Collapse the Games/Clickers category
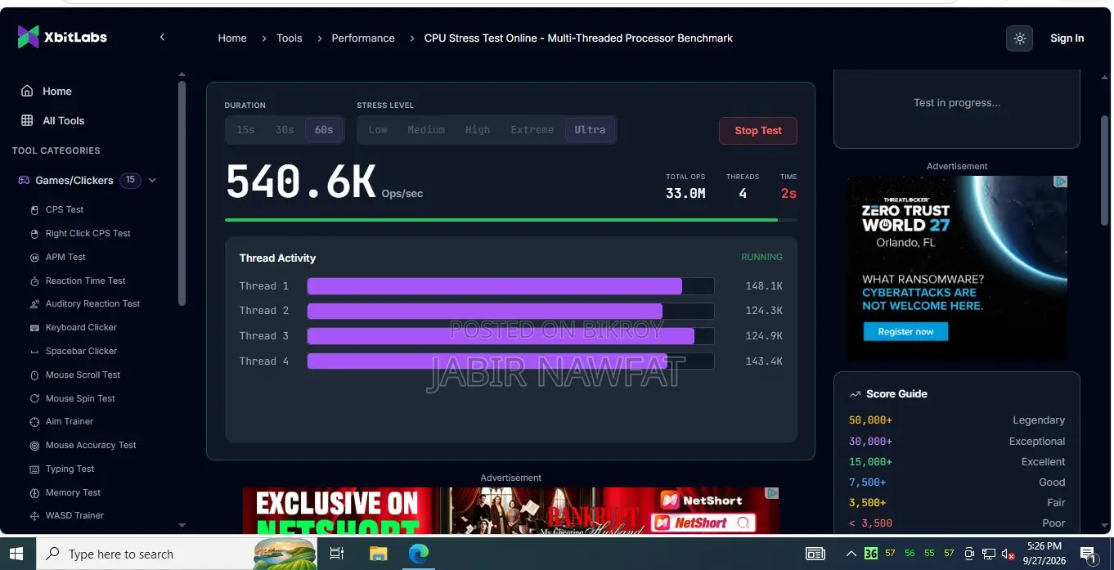1114x570 pixels. click(152, 180)
